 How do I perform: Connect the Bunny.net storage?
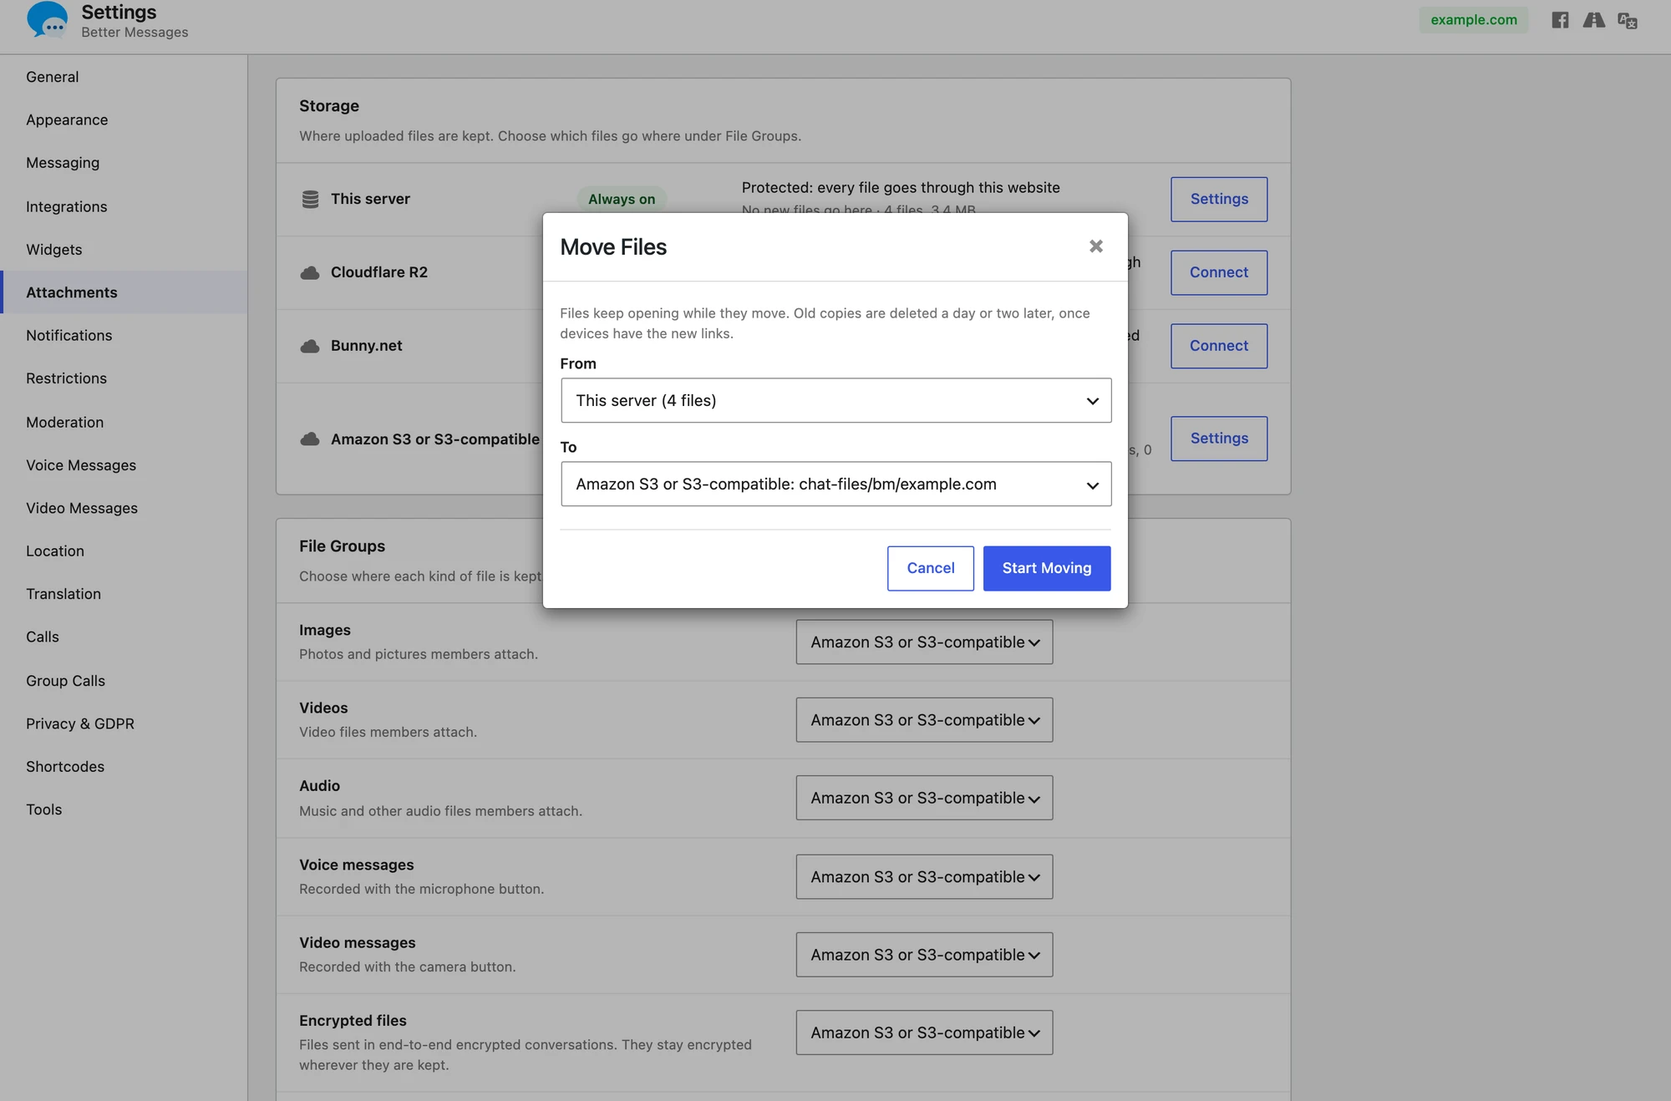[1218, 346]
